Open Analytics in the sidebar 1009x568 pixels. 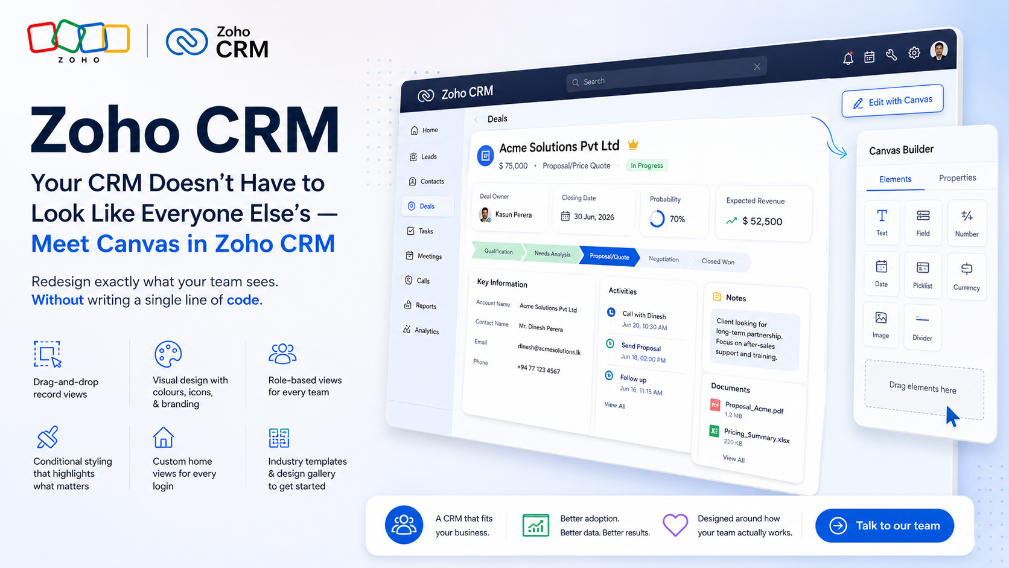coord(421,330)
